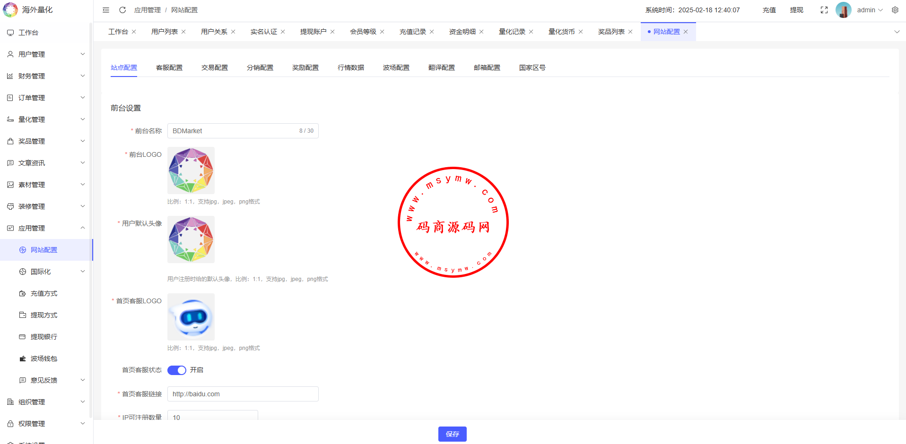Switch to the 交易配置 tab
Screen dimensions: 906x444
215,68
